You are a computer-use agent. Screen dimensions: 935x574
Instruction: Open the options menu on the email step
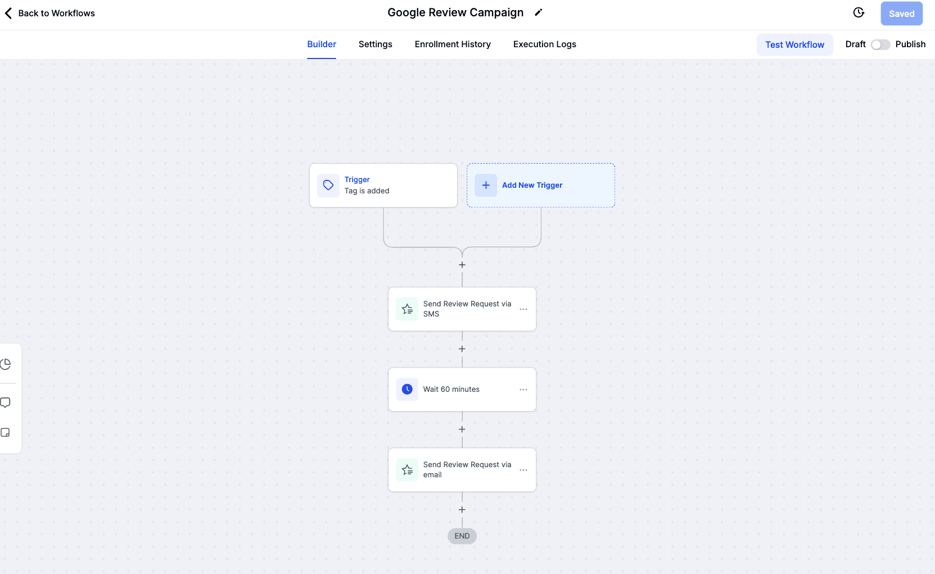click(x=523, y=470)
